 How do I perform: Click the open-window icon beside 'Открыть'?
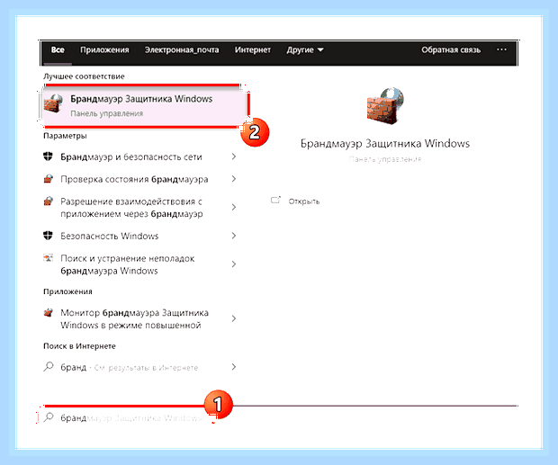(275, 201)
